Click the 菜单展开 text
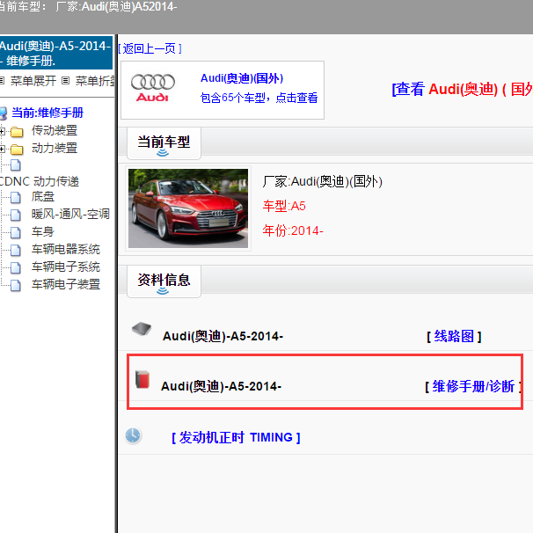This screenshot has width=533, height=533. [x=33, y=81]
